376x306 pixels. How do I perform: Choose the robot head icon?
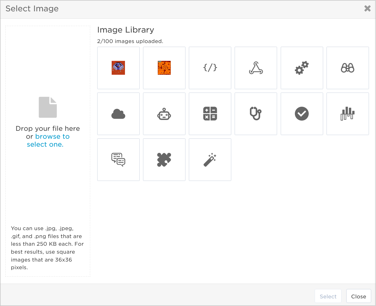point(164,114)
